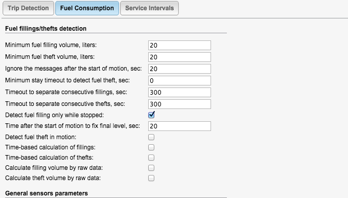The height and width of the screenshot is (198, 348).
Task: Click the Minimum fuel theft volume field
Action: coord(179,57)
